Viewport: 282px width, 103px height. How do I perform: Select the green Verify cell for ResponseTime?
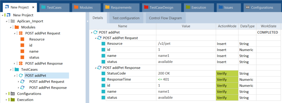click(x=227, y=79)
